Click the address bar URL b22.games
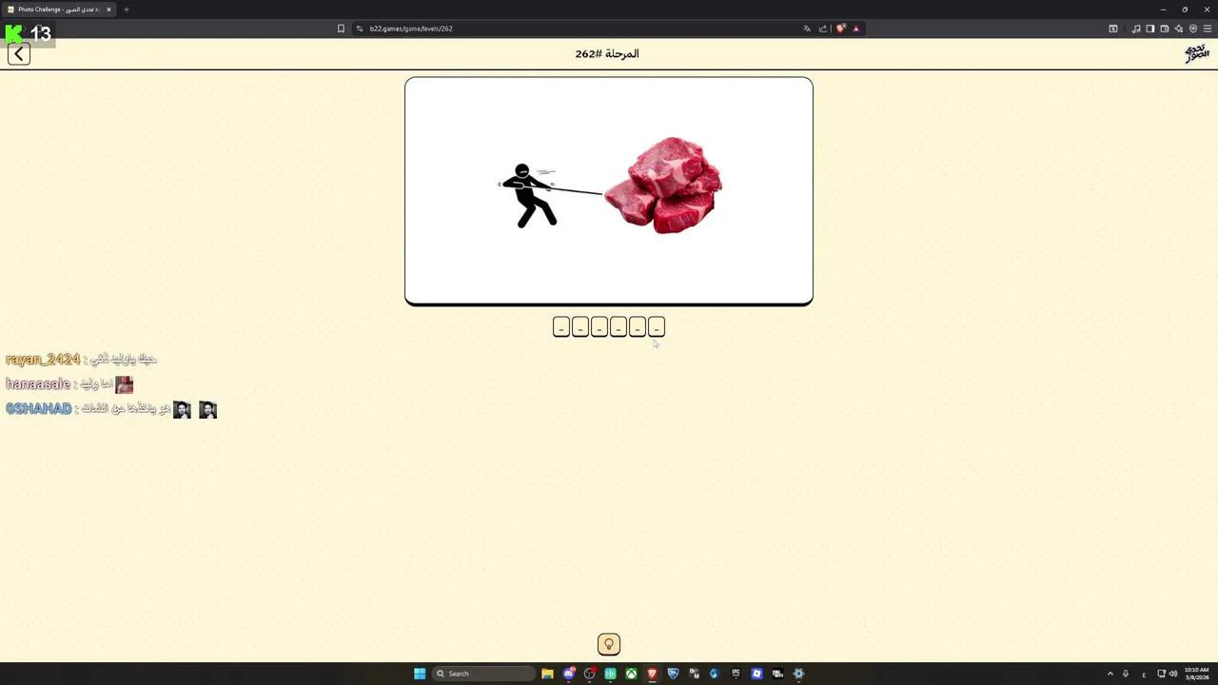The height and width of the screenshot is (685, 1218). pyautogui.click(x=411, y=29)
